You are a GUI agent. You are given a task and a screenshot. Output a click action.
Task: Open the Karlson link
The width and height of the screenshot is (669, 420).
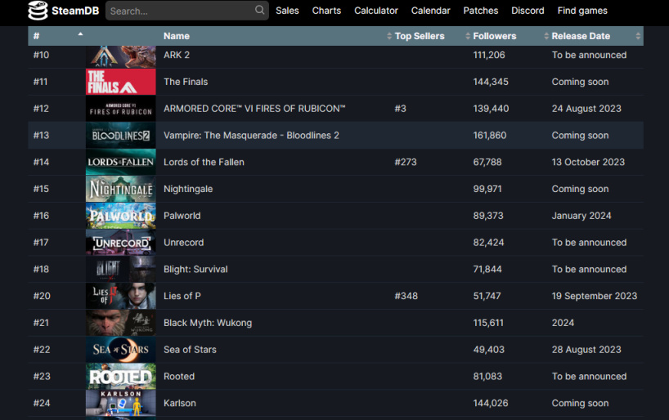[x=180, y=404]
